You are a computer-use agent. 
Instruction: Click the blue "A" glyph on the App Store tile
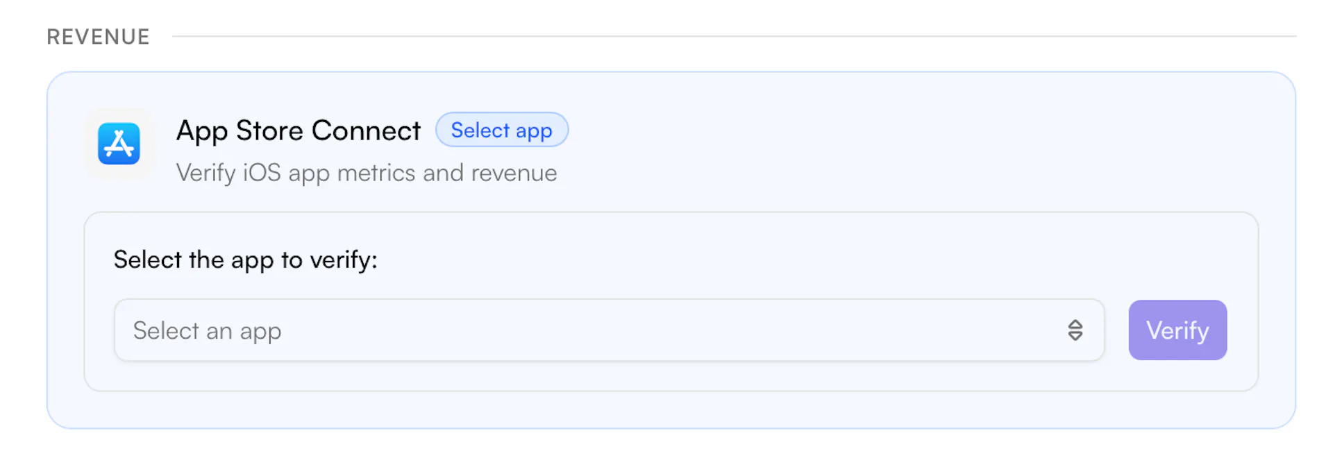coord(119,144)
